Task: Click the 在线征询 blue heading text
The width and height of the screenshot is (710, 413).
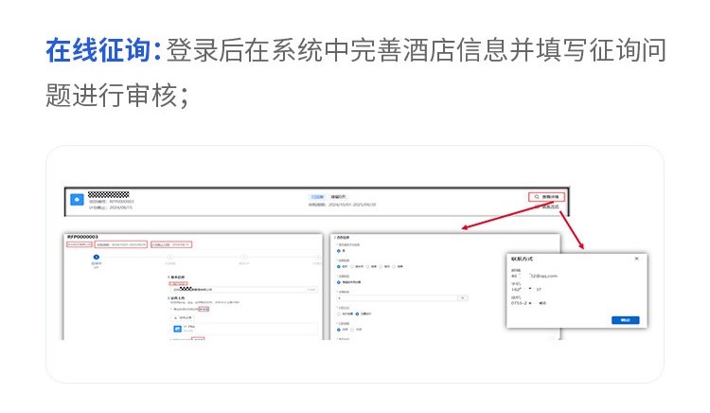Action: (x=103, y=50)
